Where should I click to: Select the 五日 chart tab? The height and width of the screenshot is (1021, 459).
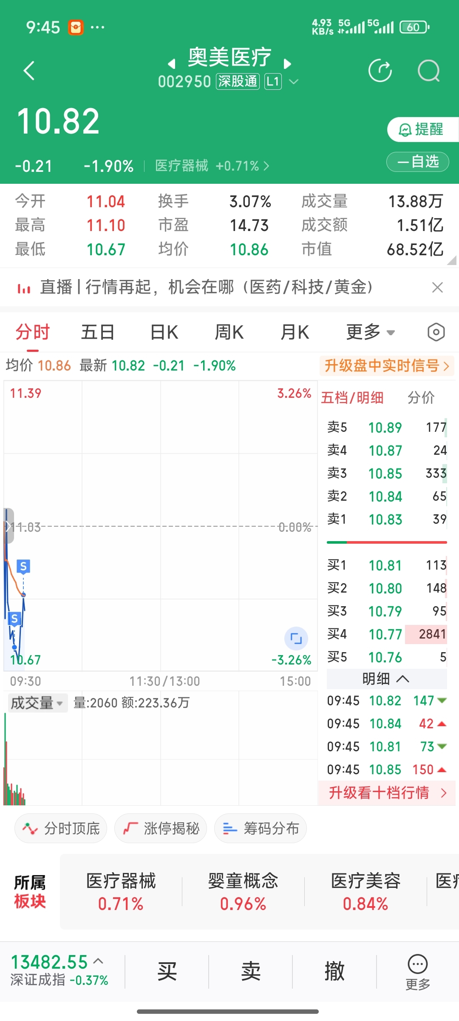98,332
